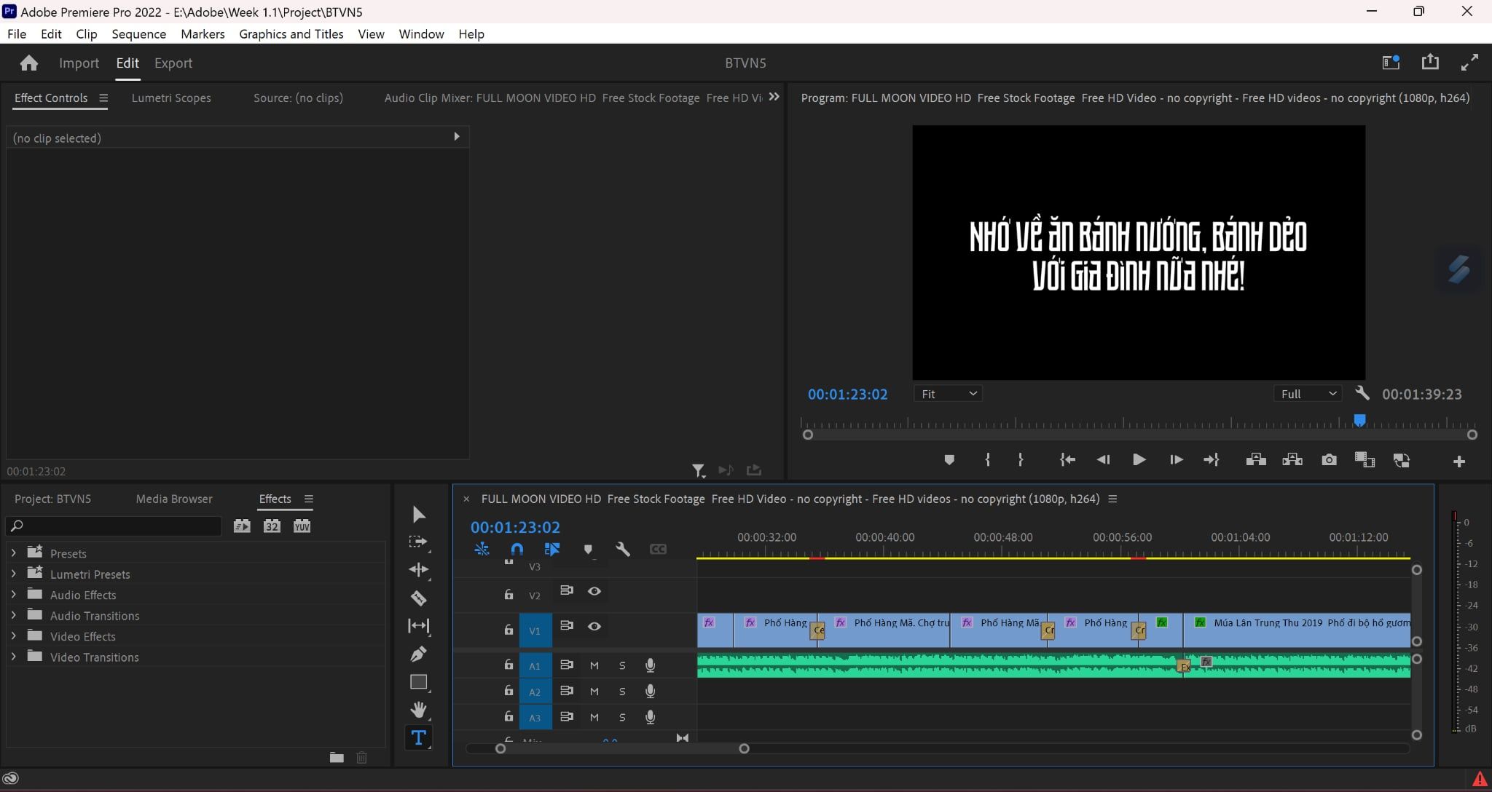Show overflow panels double-chevron

coord(774,97)
